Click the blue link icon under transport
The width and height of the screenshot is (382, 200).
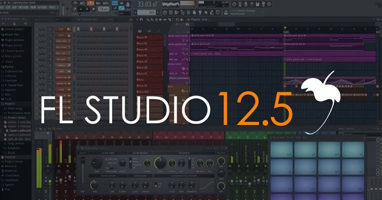[x=121, y=8]
